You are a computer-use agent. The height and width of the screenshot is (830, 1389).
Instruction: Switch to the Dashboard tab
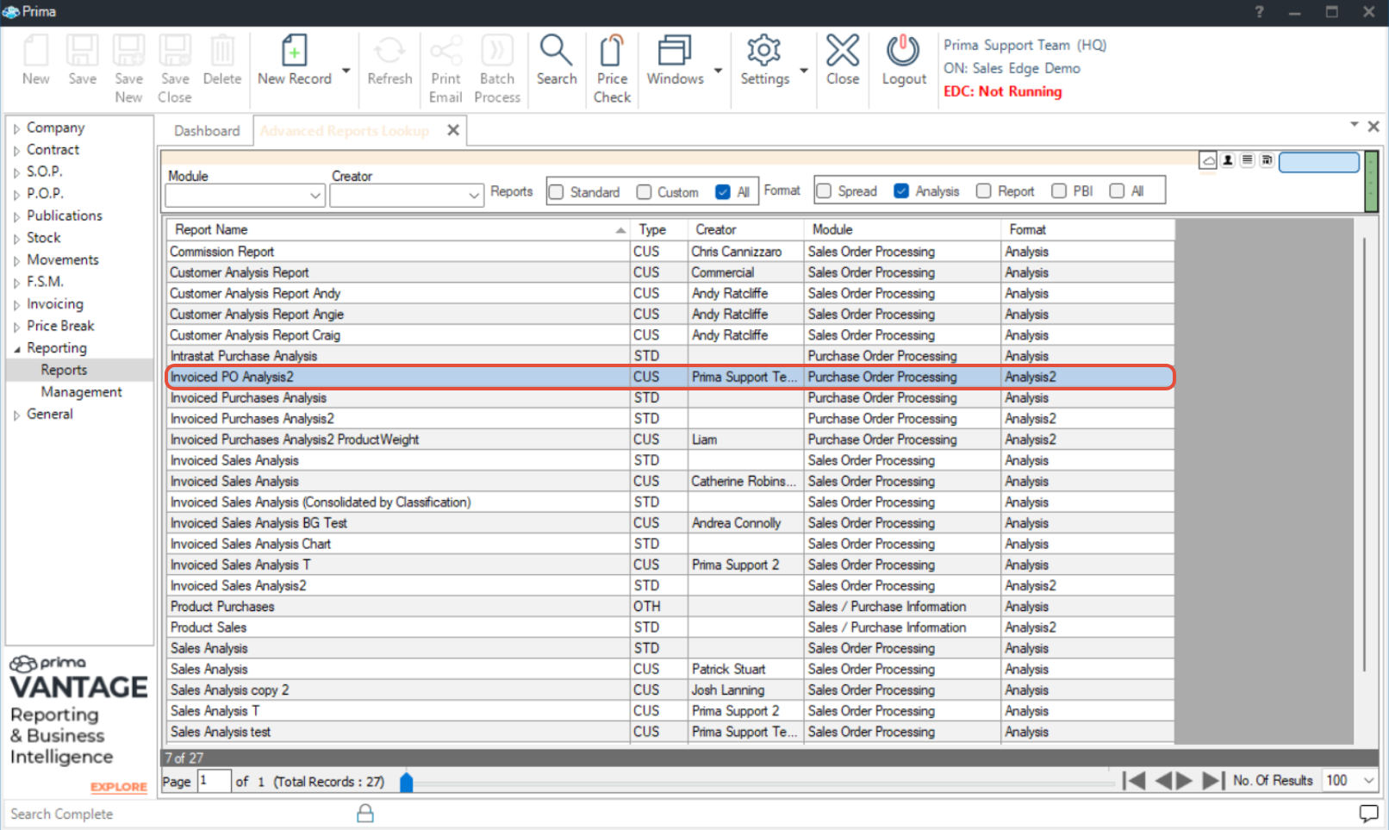(x=207, y=131)
